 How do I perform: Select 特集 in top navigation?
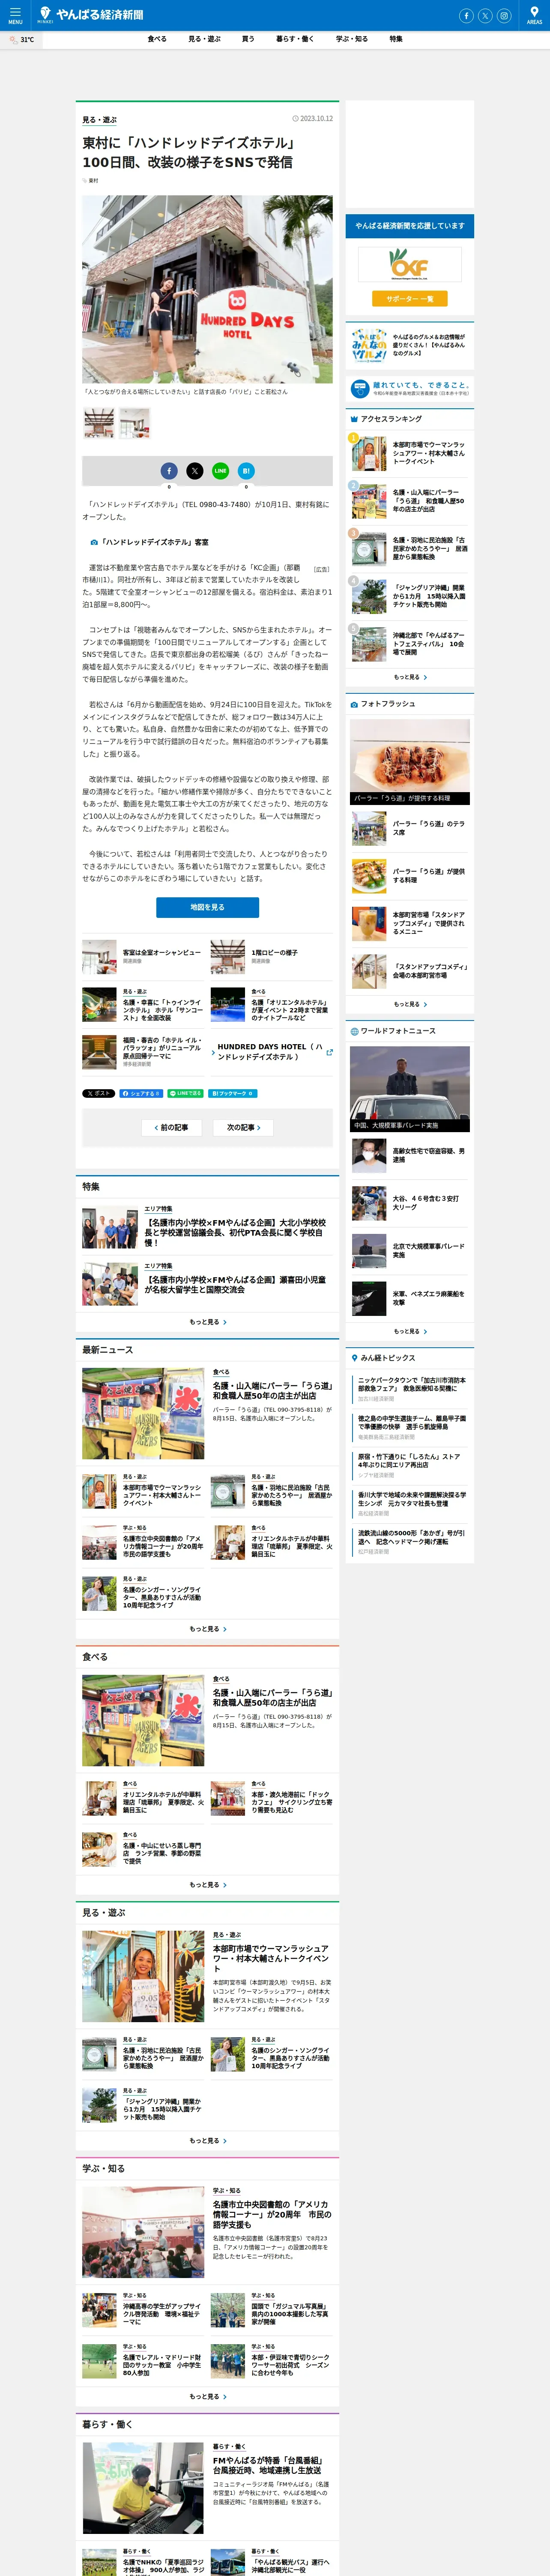pos(396,39)
